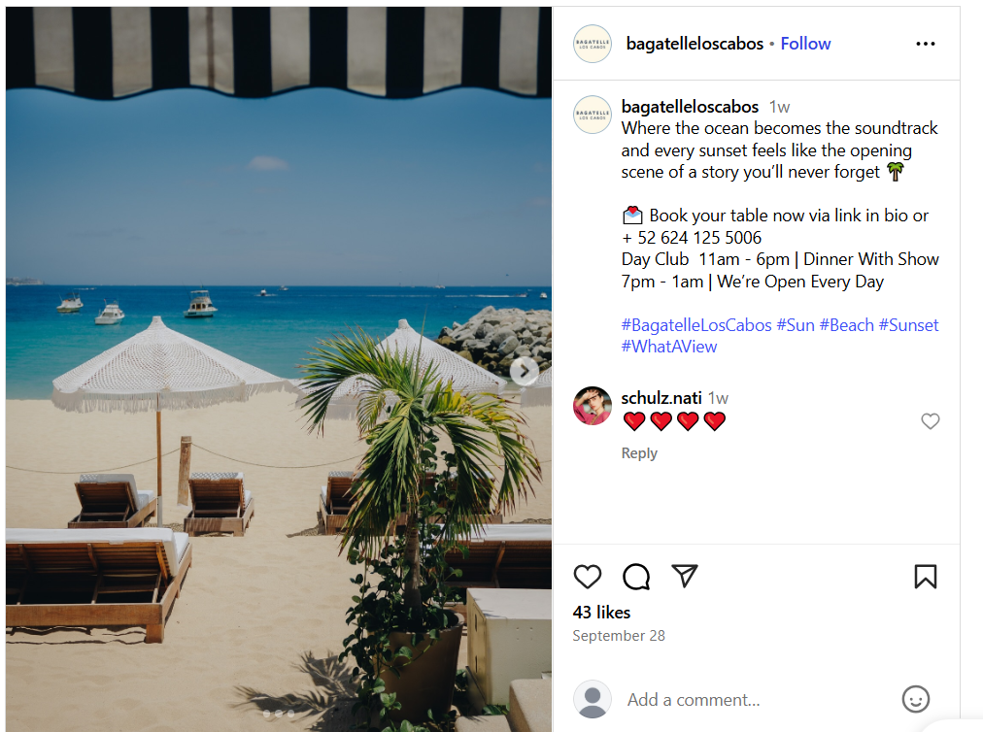Share the post with the paper plane icon
The height and width of the screenshot is (732, 983).
tap(684, 576)
